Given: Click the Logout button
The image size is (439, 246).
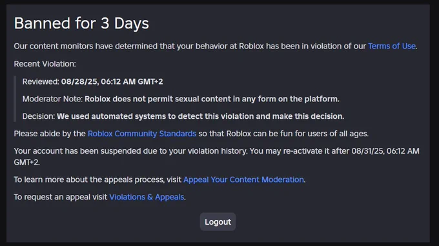Looking at the screenshot, I should coord(218,222).
